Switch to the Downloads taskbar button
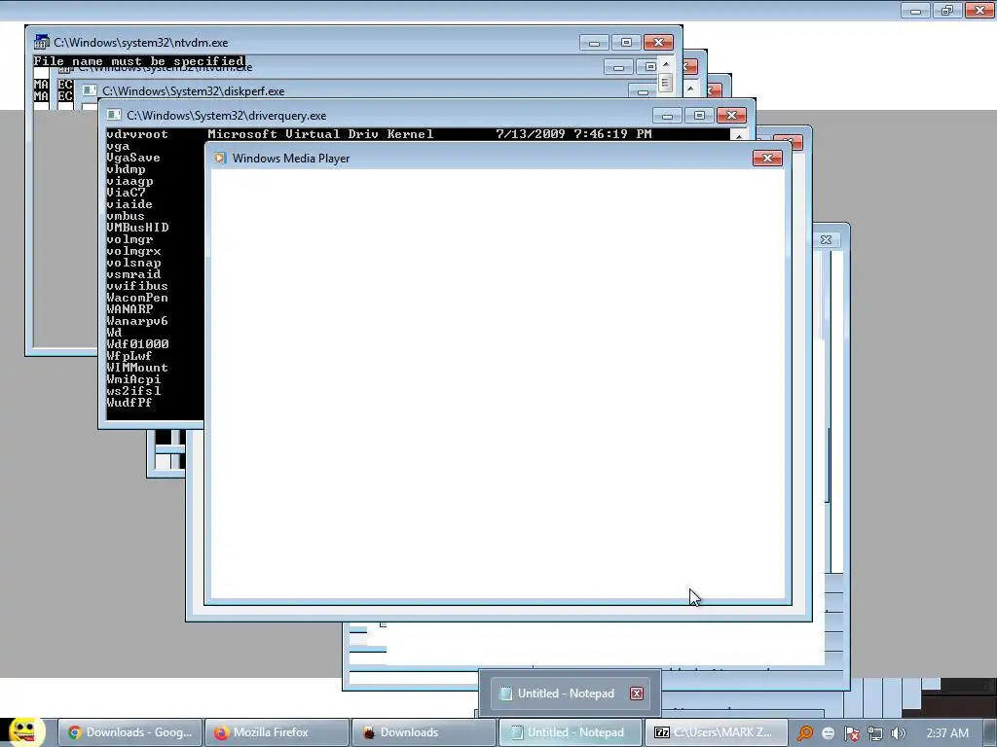This screenshot has width=997, height=747. click(x=425, y=732)
